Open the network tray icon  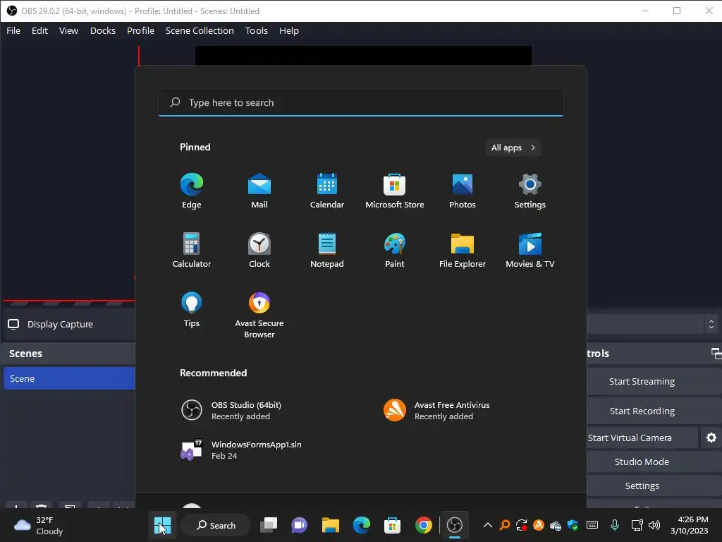point(637,525)
